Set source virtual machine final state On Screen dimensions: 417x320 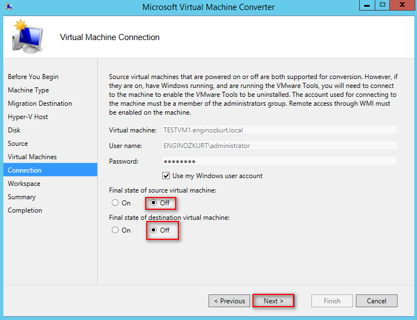(115, 203)
